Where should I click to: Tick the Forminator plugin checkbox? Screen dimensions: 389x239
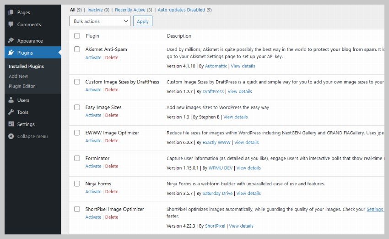77,158
